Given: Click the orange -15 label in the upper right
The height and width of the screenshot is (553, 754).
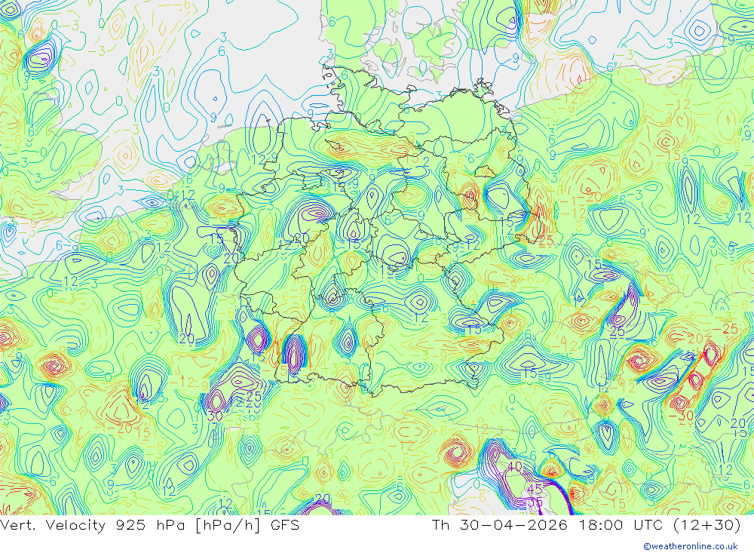Looking at the screenshot, I should [x=668, y=155].
